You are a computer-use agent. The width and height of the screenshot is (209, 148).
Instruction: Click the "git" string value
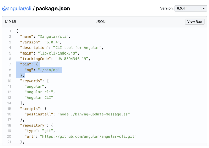pos(48,131)
